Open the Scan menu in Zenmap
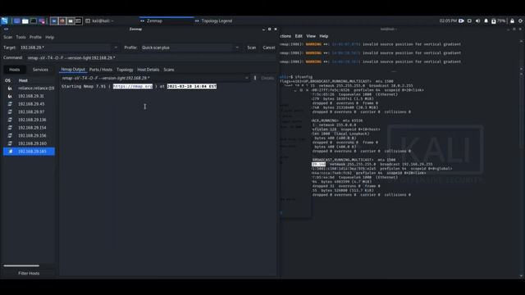Viewport: 525px width, 295px height. tap(7, 37)
